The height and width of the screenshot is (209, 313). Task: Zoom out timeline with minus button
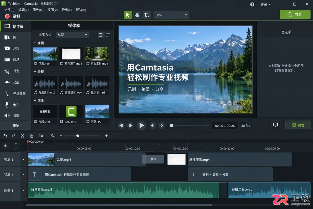click(61, 136)
